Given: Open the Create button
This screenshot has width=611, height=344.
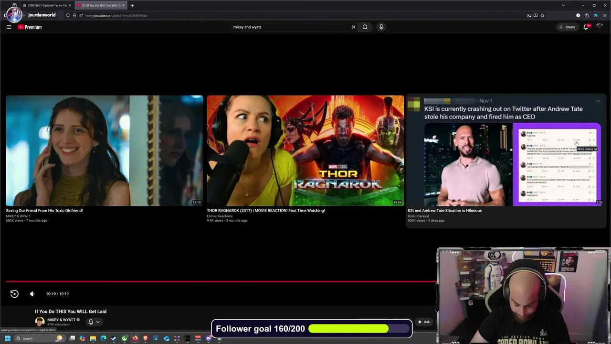Looking at the screenshot, I should tap(567, 27).
